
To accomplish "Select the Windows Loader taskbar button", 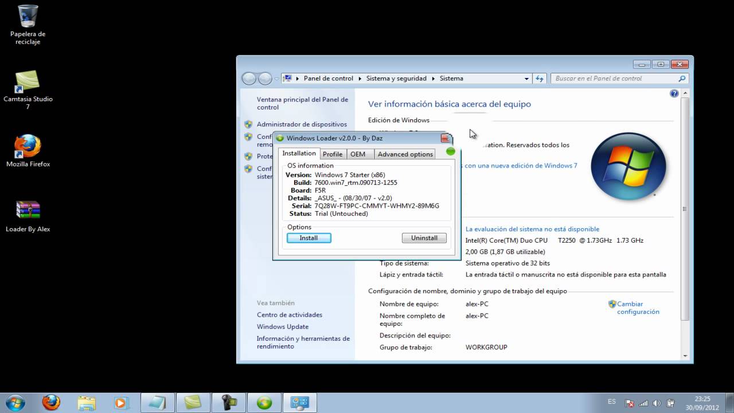I will (x=264, y=402).
